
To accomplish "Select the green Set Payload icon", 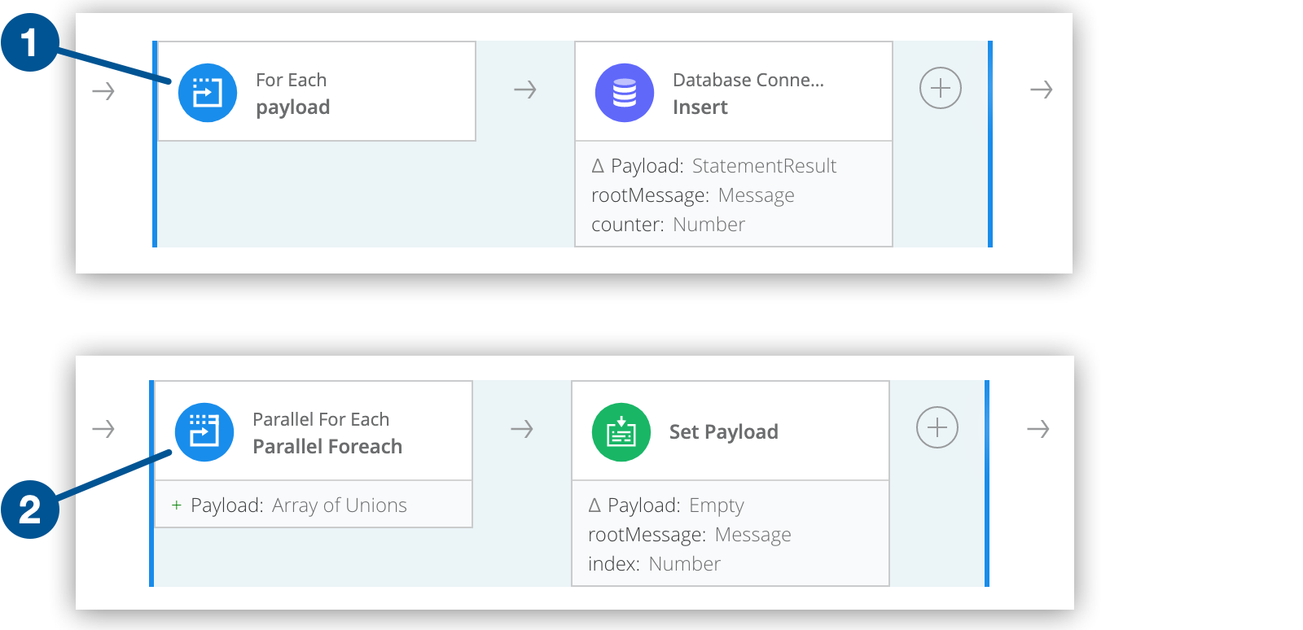I will [x=621, y=432].
